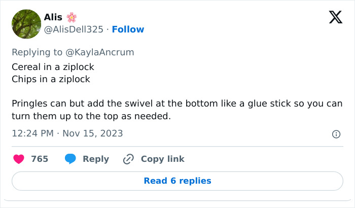Follow the AlisDell325 account
The width and height of the screenshot is (355, 208).
point(128,29)
